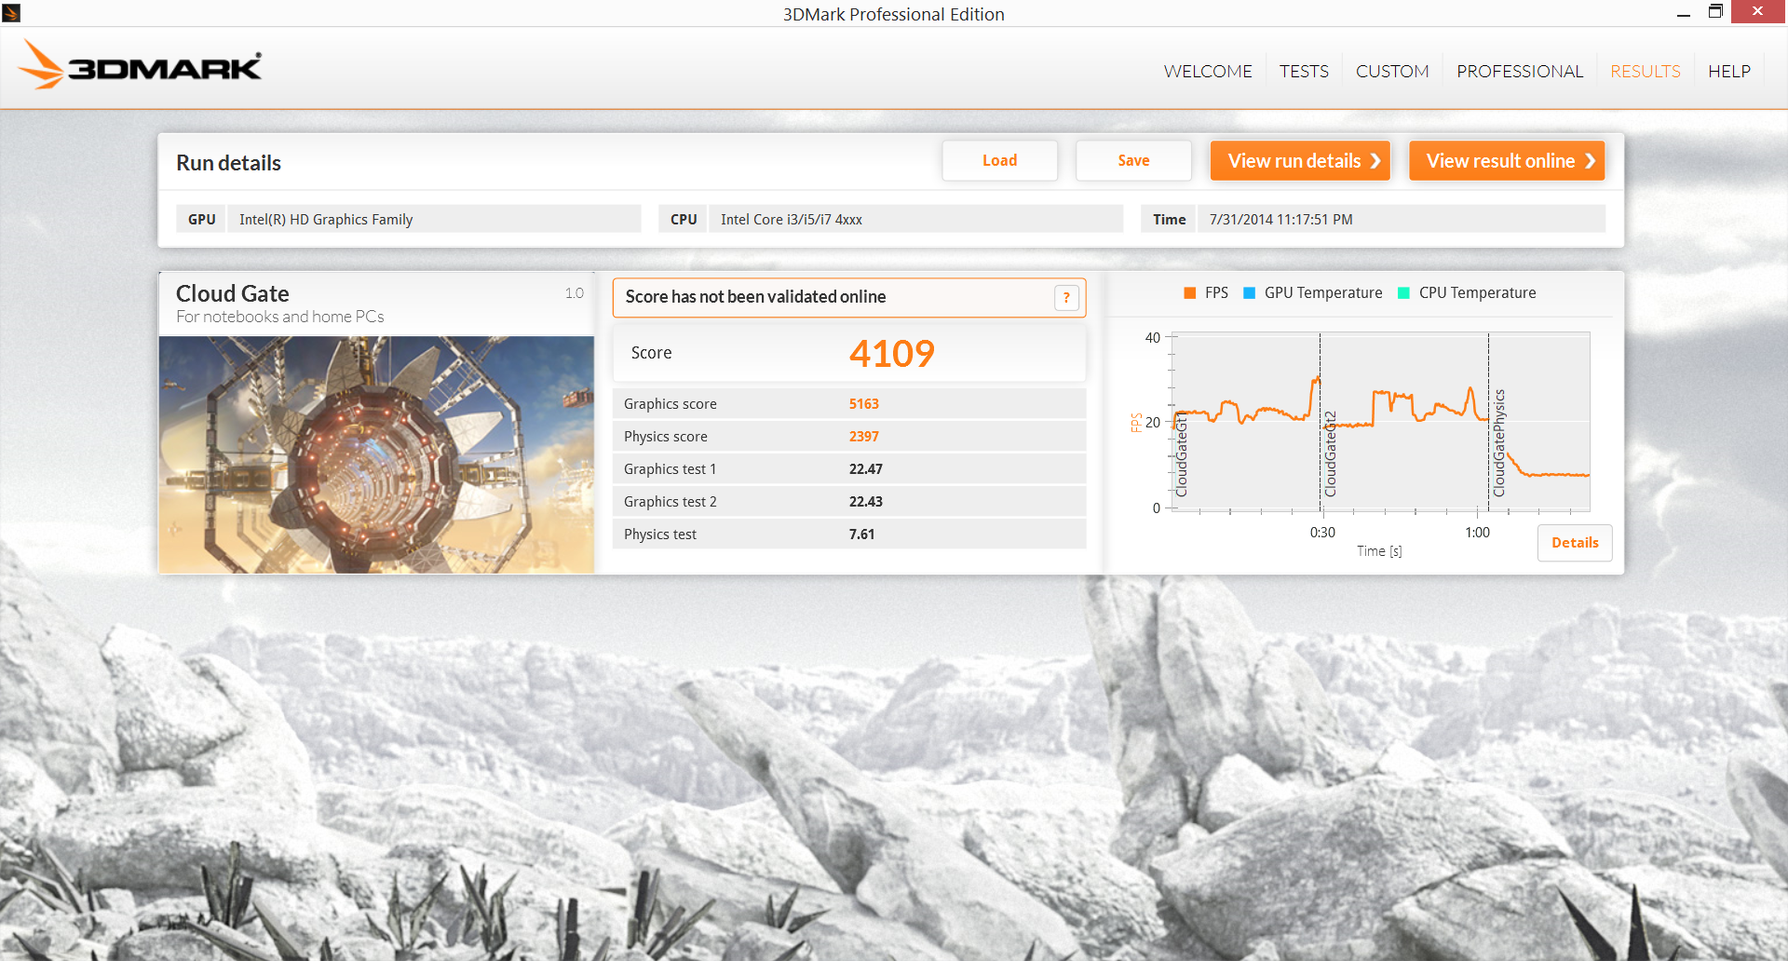The width and height of the screenshot is (1788, 961).
Task: Select the RESULTS tab
Action: point(1646,72)
